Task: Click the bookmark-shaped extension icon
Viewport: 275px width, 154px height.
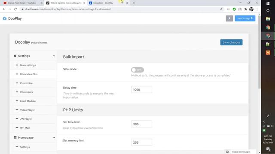Action: point(240,9)
